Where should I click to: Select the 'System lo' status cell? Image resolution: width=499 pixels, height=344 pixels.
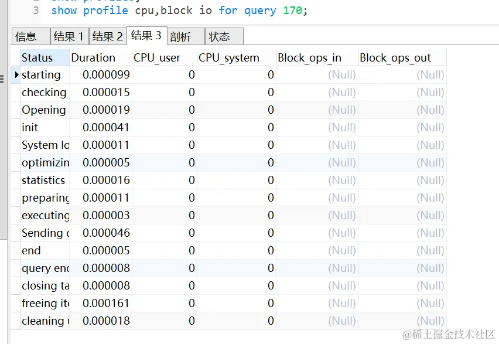[x=45, y=145]
